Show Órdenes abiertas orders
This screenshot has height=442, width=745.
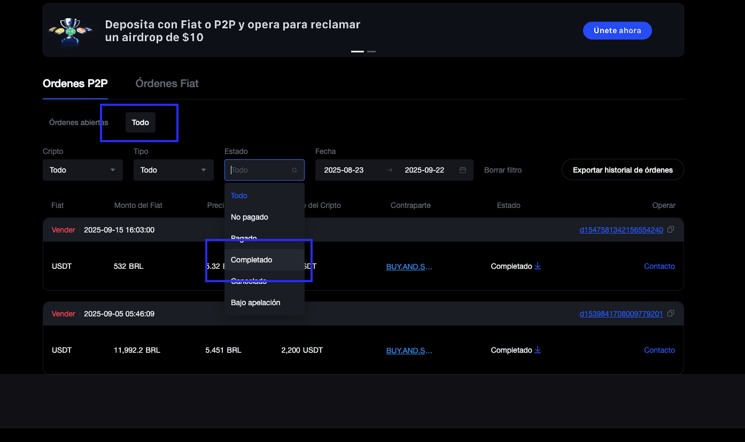[x=79, y=122]
